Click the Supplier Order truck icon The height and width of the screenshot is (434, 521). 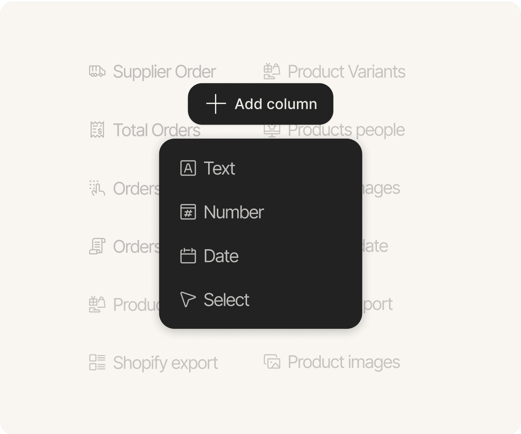(97, 71)
